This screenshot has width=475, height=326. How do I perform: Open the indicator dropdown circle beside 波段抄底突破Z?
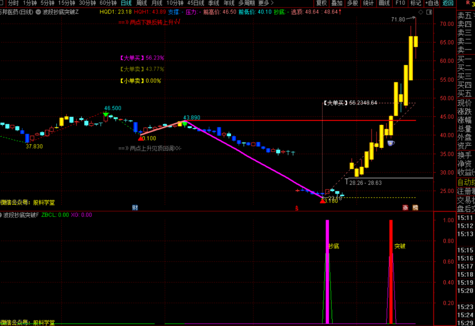[x=39, y=12]
